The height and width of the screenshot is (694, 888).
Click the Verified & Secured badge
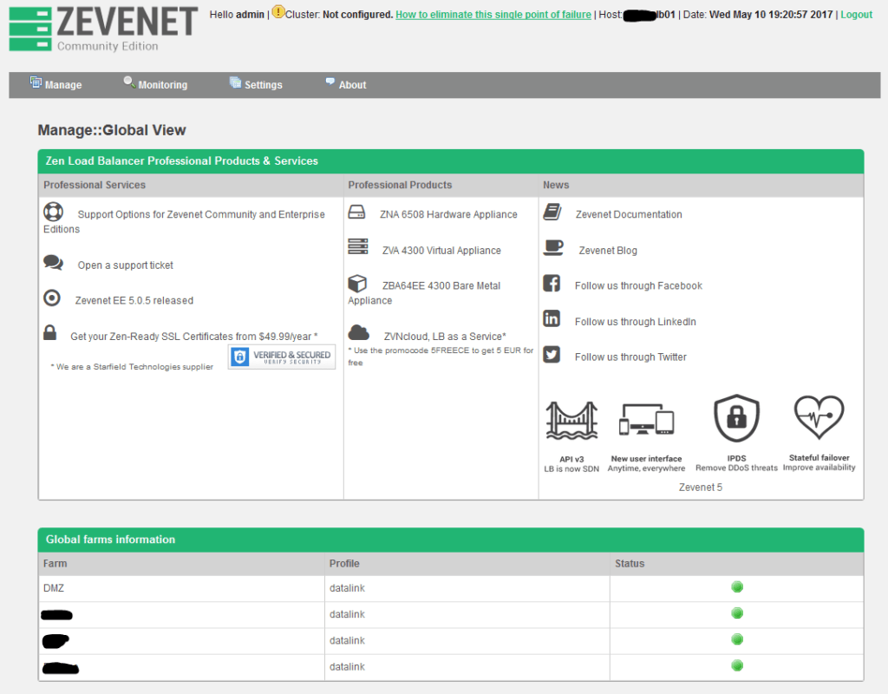click(282, 357)
